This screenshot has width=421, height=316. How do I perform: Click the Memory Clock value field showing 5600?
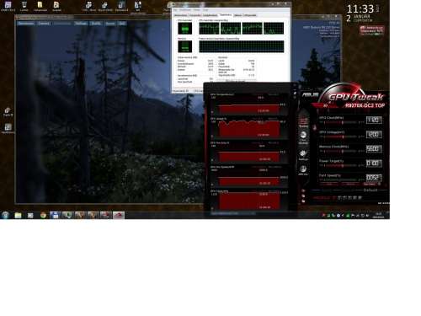(374, 148)
